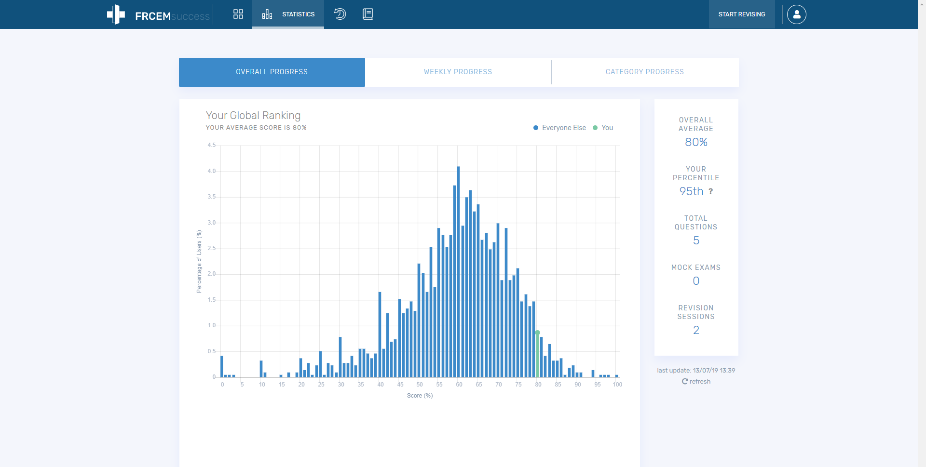Click the green You bar at score 80
The height and width of the screenshot is (467, 926).
[537, 355]
